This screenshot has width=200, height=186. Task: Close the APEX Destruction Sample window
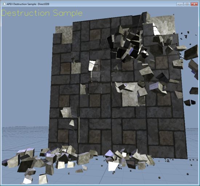click(x=194, y=4)
